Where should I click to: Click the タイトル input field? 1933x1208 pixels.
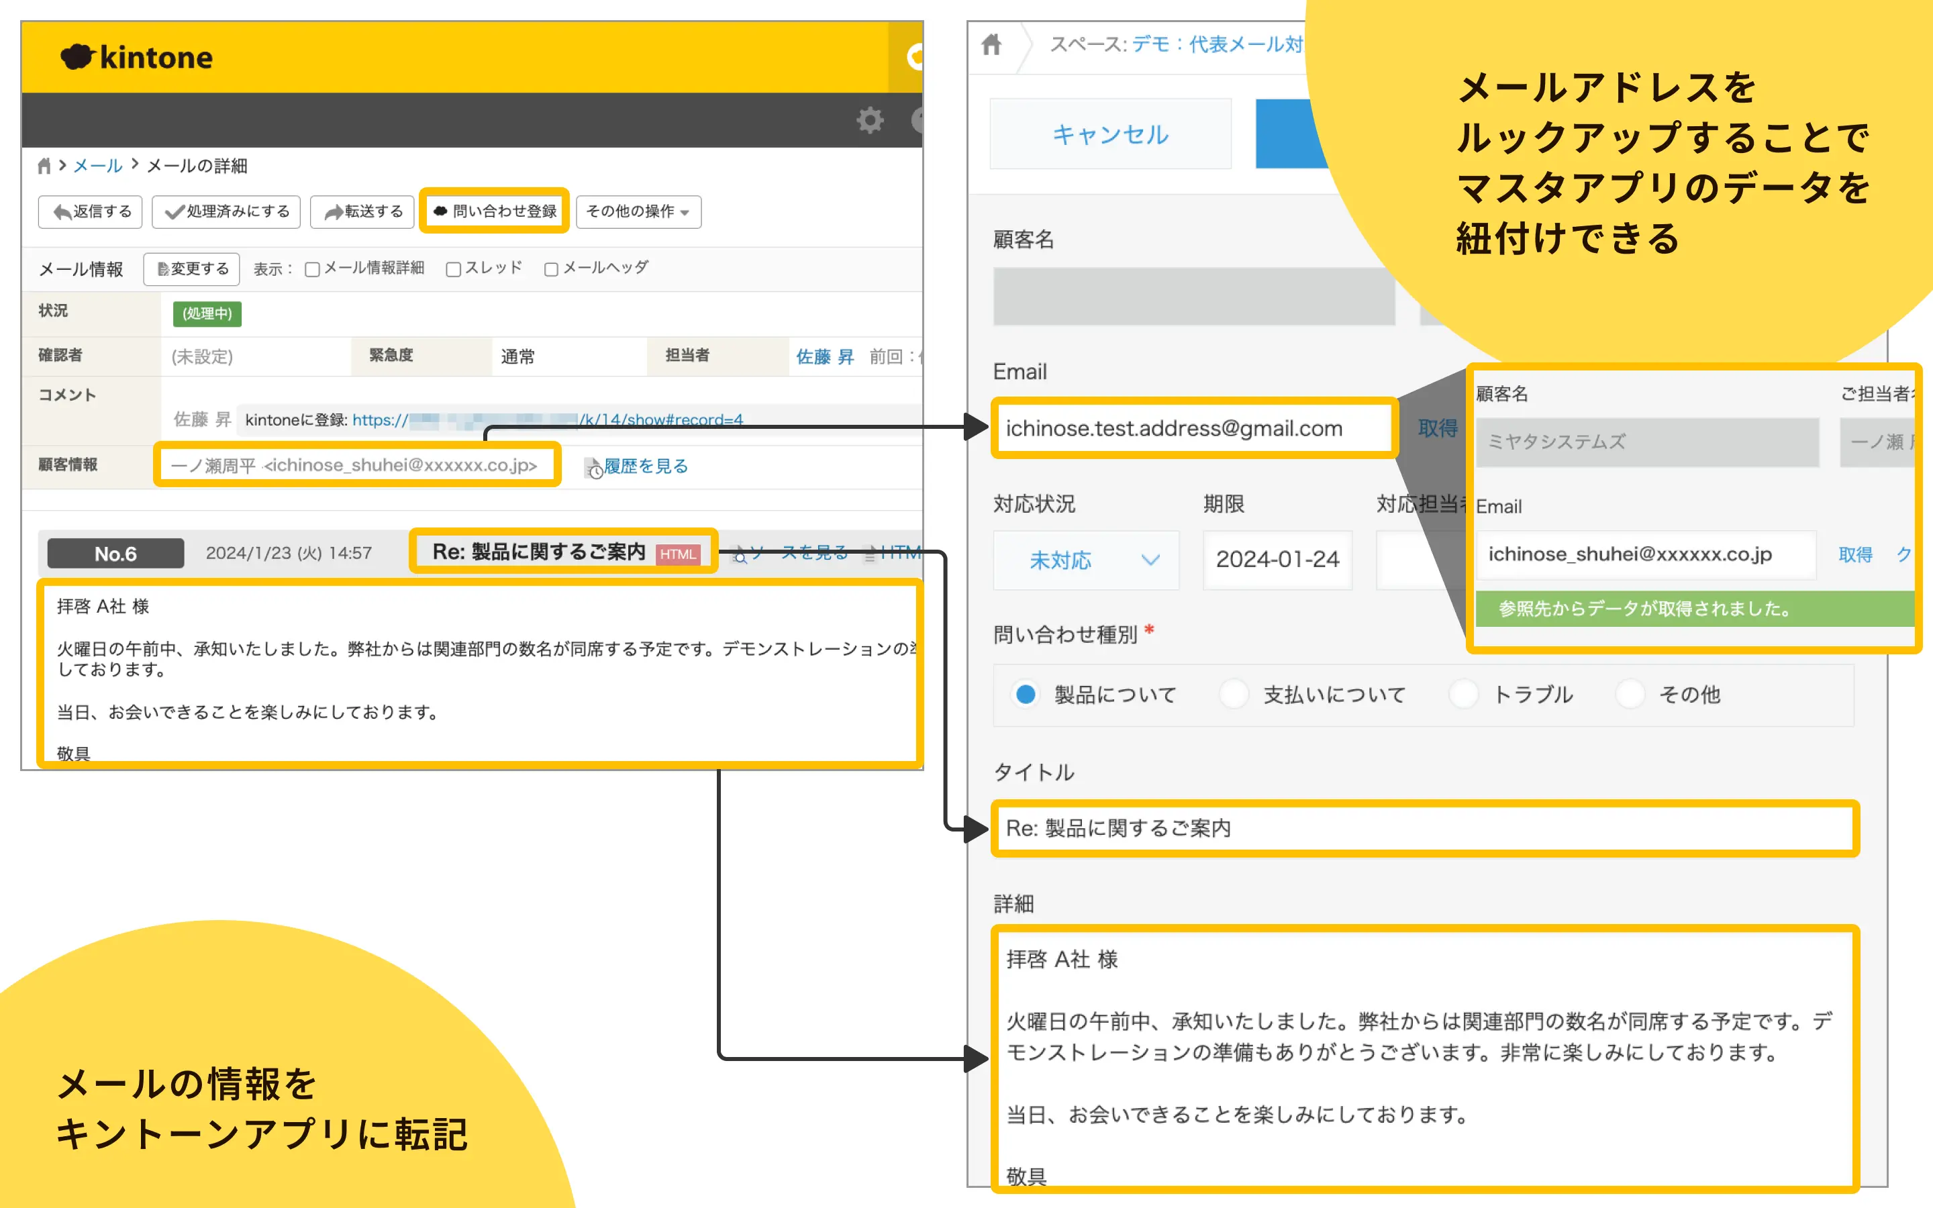(x=1424, y=829)
